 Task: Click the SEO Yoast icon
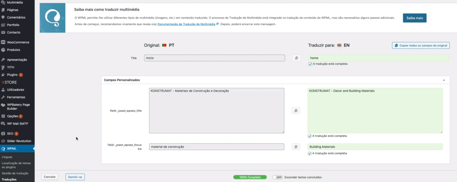click(3, 133)
